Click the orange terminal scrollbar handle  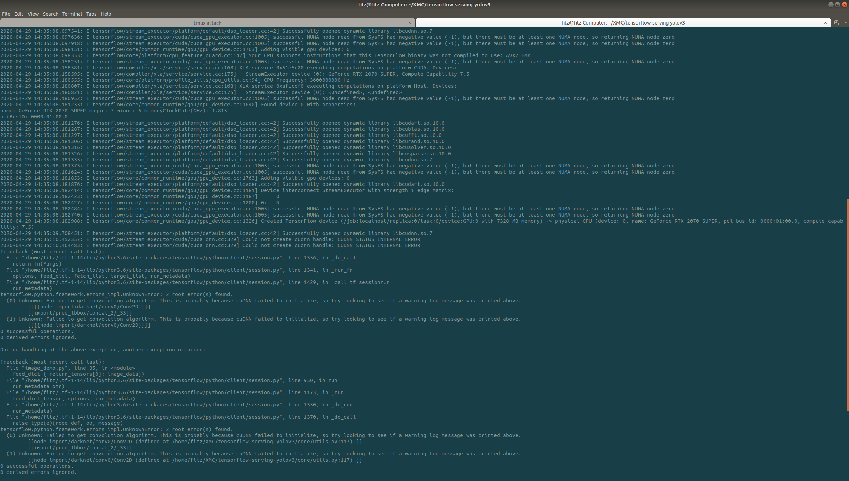[848, 305]
